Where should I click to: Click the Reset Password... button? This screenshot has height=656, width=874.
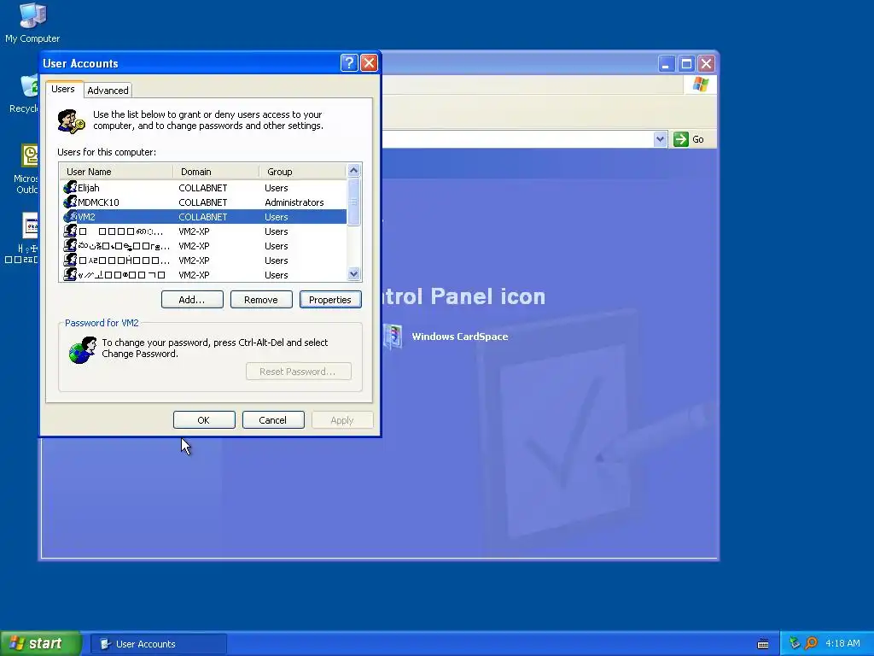click(298, 372)
